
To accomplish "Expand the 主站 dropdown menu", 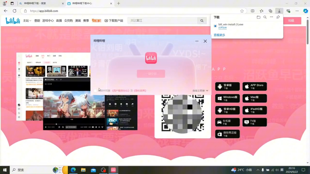I will pyautogui.click(x=27, y=21).
